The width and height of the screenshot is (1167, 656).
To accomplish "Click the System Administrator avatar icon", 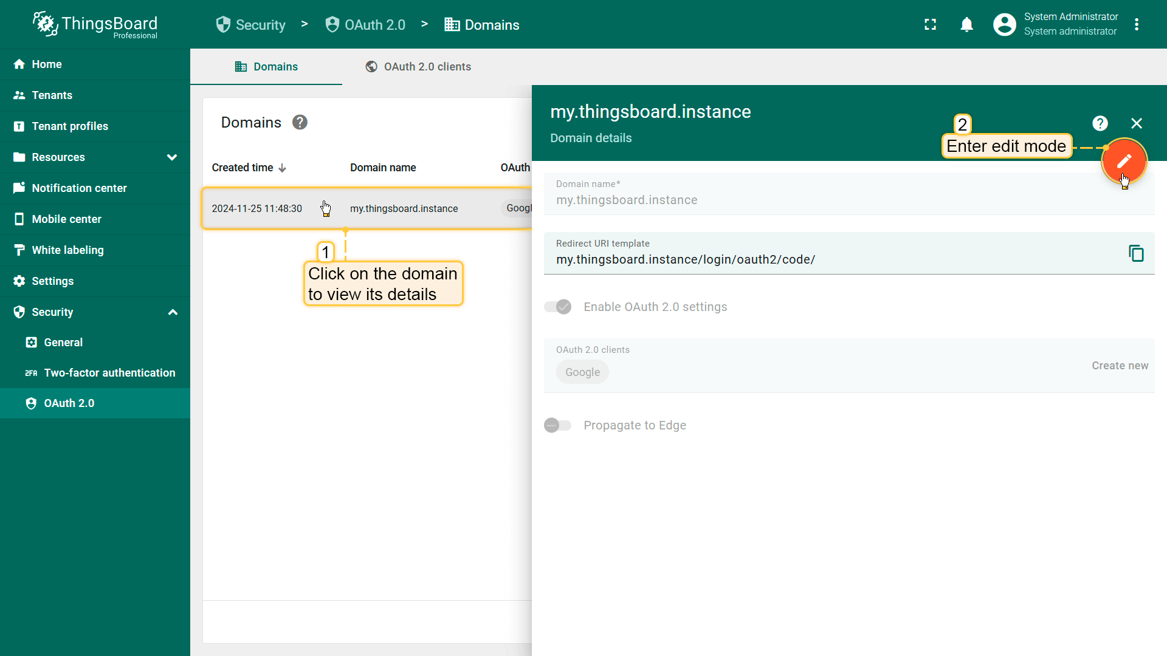I will click(x=1004, y=25).
